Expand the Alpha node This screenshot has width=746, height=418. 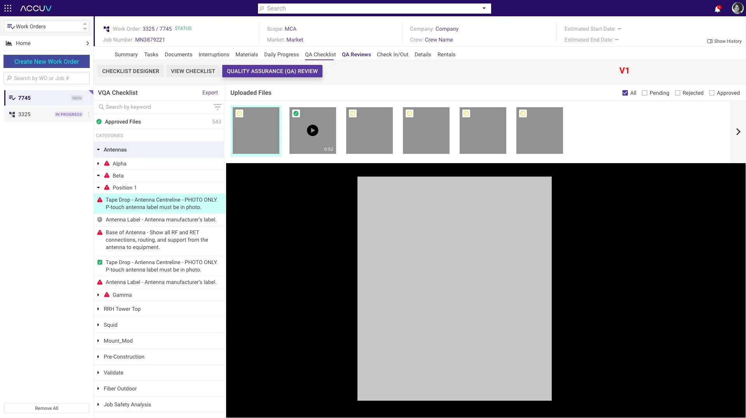[x=98, y=164]
